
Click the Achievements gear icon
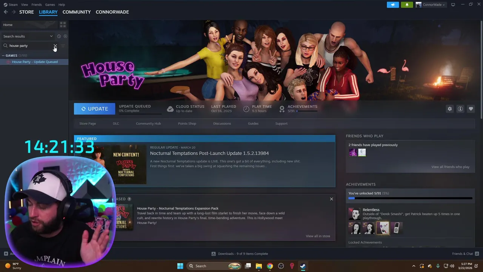click(x=282, y=109)
